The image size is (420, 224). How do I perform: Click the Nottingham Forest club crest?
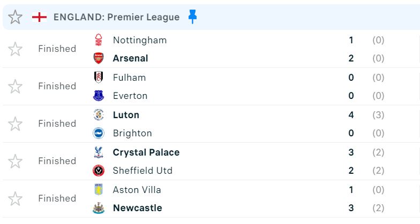click(99, 40)
